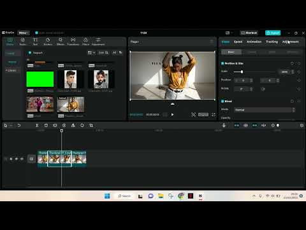Screen dimensions: 306x230
Task: Open the Menu dropdown beside CapCut logo
Action: click(24, 33)
